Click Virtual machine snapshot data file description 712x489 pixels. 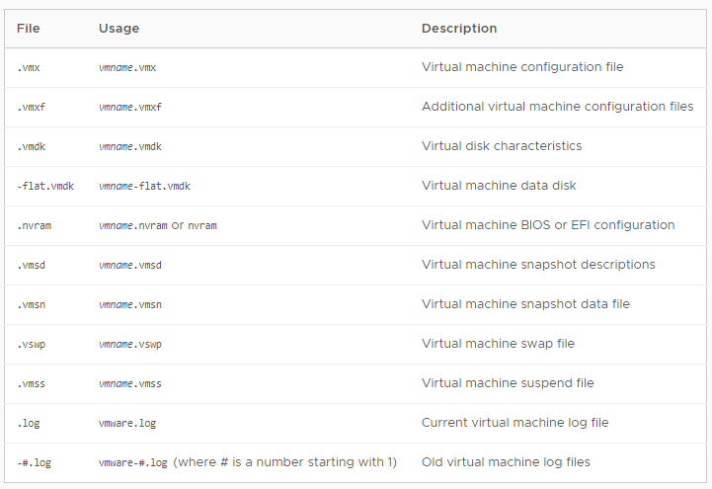pyautogui.click(x=525, y=303)
